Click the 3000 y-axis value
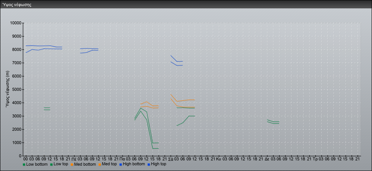This screenshot has width=372, height=171. tap(17, 116)
